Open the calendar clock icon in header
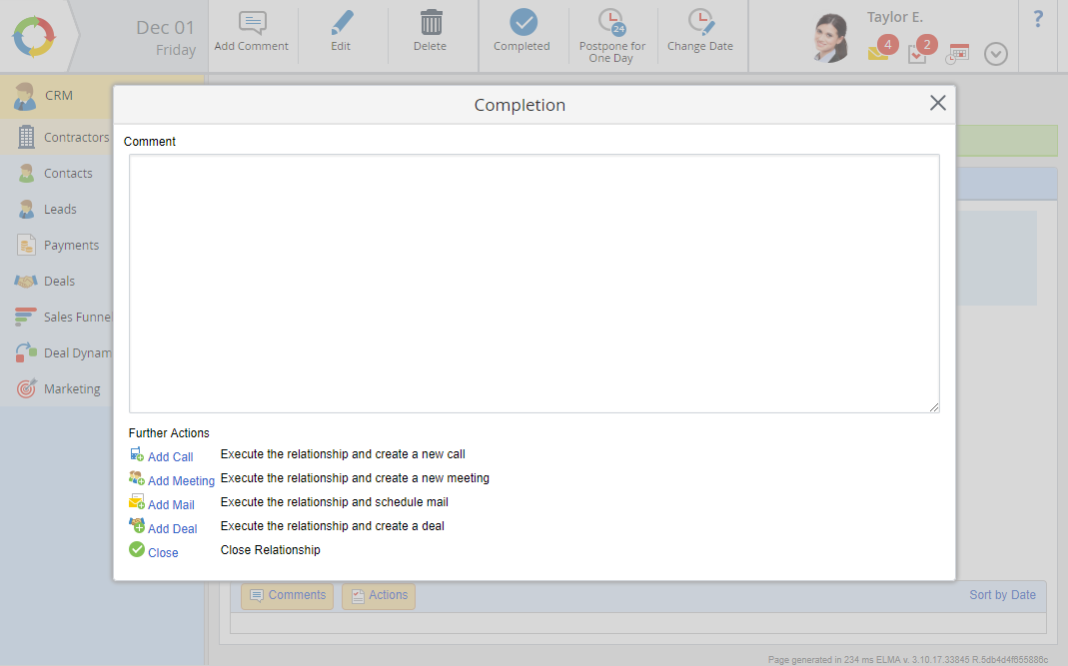This screenshot has height=666, width=1068. (957, 54)
